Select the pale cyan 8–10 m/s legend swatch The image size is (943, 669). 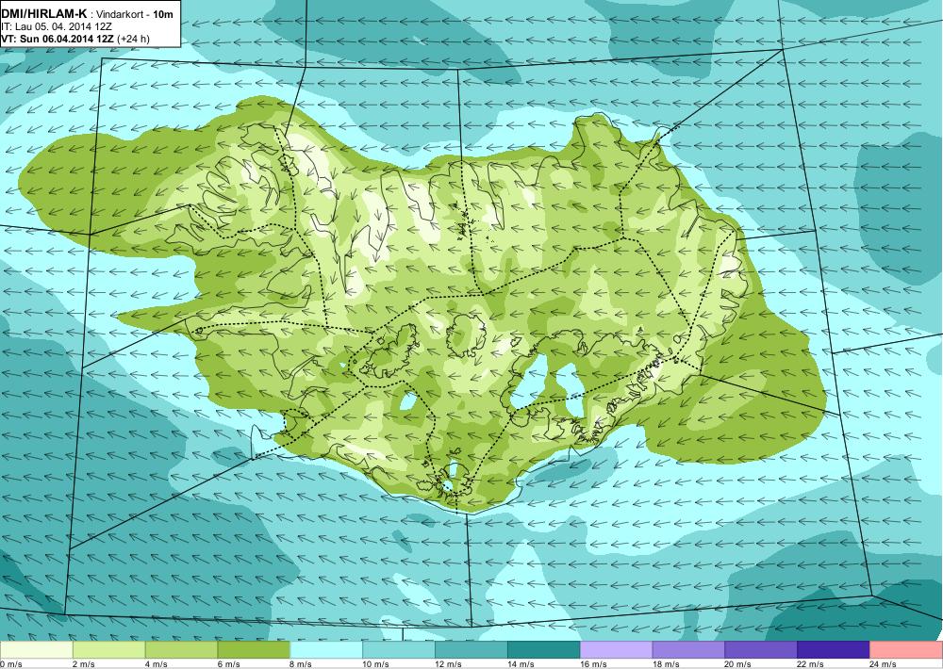coord(326,650)
